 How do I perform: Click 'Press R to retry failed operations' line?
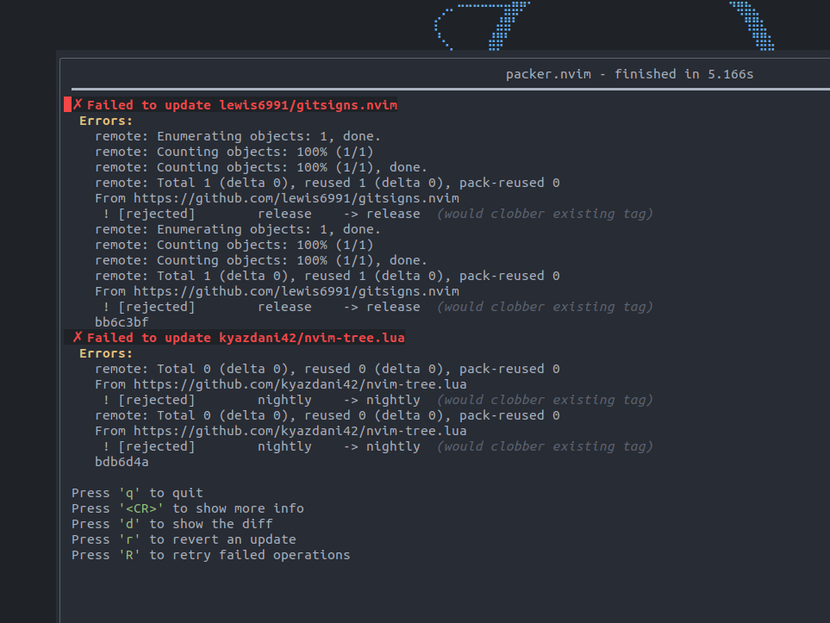pyautogui.click(x=210, y=554)
